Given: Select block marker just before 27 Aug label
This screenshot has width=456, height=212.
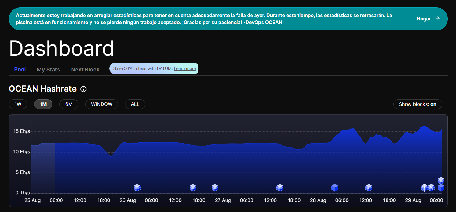Looking at the screenshot, I should [x=215, y=188].
